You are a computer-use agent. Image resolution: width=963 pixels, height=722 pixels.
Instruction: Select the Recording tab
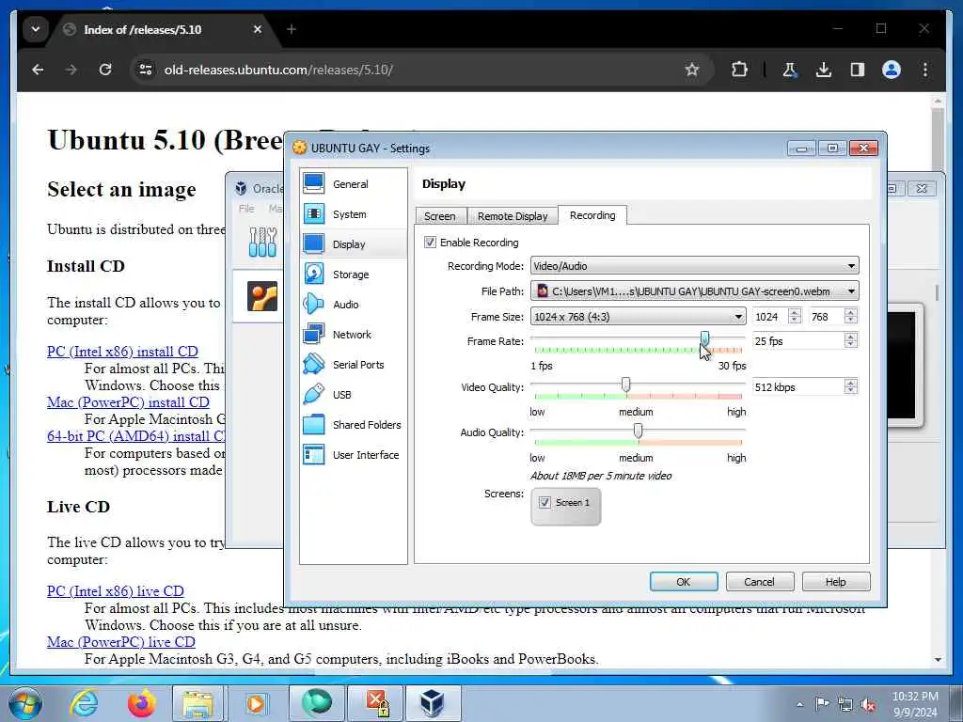coord(592,215)
